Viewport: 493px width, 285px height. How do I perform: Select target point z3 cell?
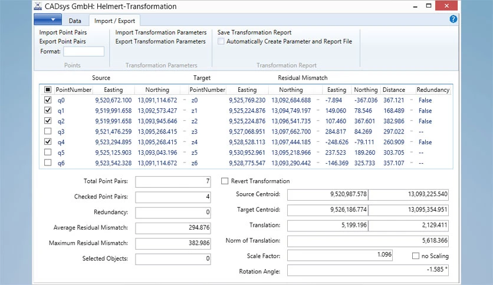194,132
